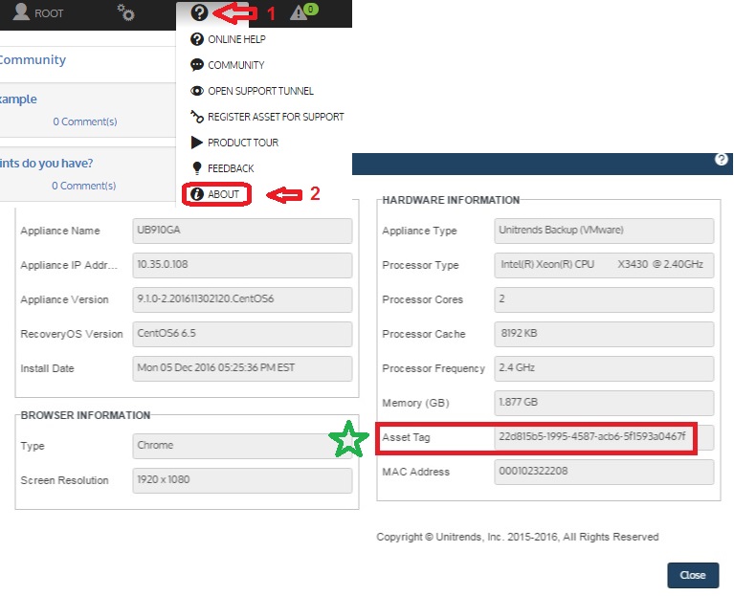Select ONLINE HELP menu entry

coord(237,39)
